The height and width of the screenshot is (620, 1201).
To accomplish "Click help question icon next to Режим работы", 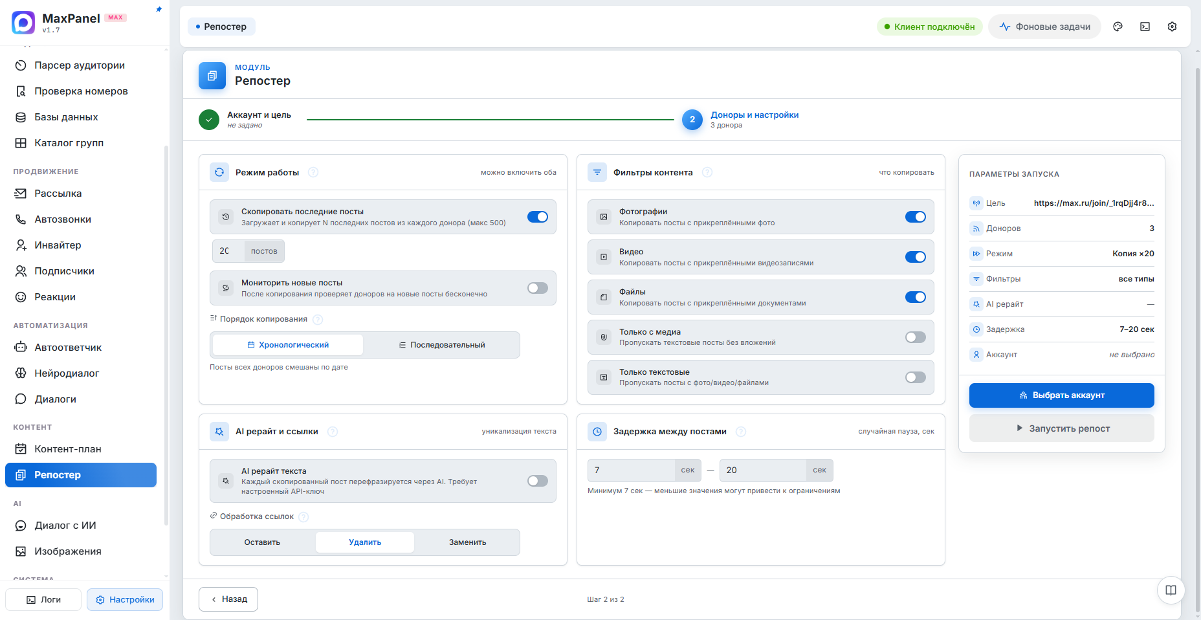I will (313, 172).
